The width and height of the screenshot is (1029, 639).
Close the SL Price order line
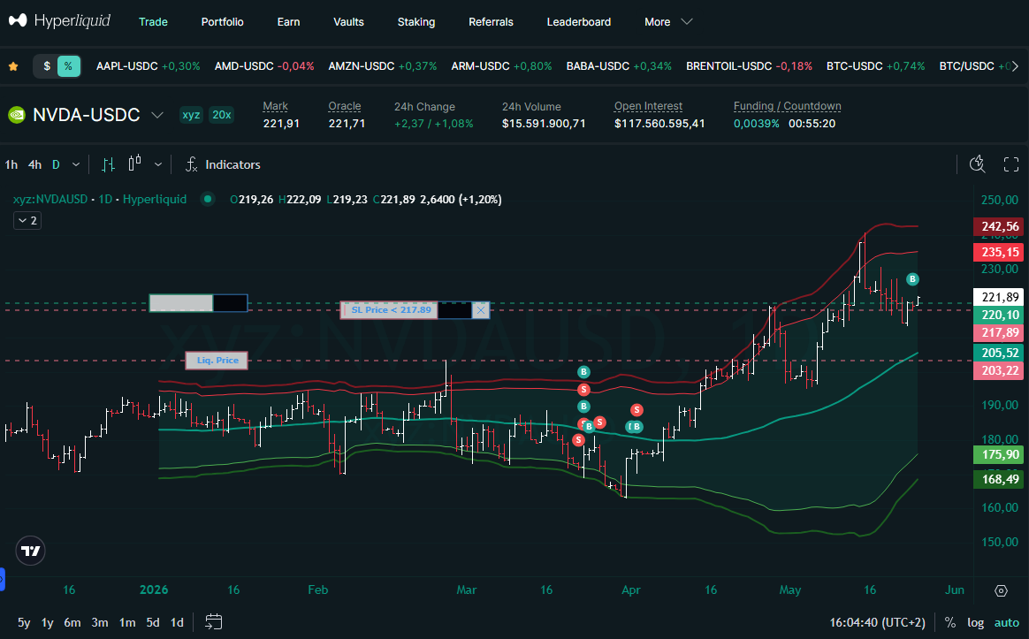481,310
